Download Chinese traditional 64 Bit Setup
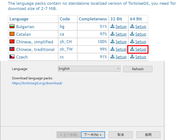Viewport: 176px width, 140px height. click(x=141, y=49)
